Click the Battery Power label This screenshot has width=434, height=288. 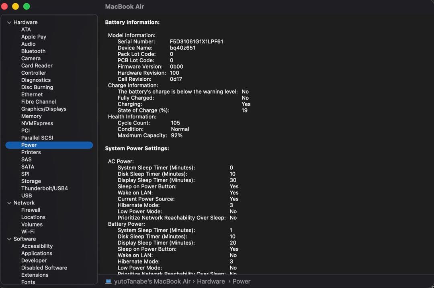(x=126, y=224)
